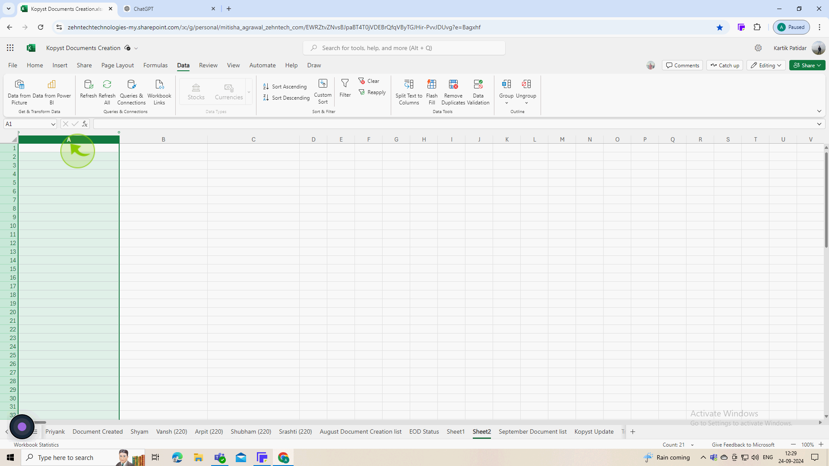Viewport: 829px width, 466px height.
Task: Open Data from Power BI
Action: tap(51, 92)
